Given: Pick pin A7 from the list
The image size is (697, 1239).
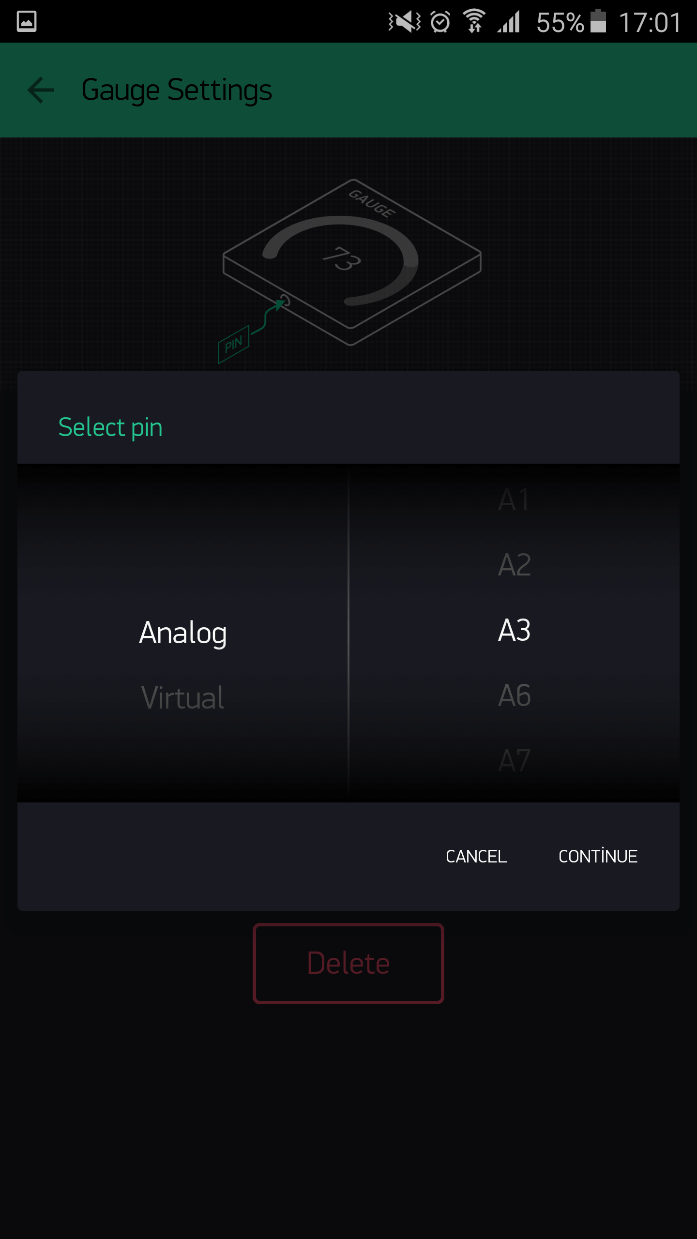Looking at the screenshot, I should pyautogui.click(x=514, y=760).
